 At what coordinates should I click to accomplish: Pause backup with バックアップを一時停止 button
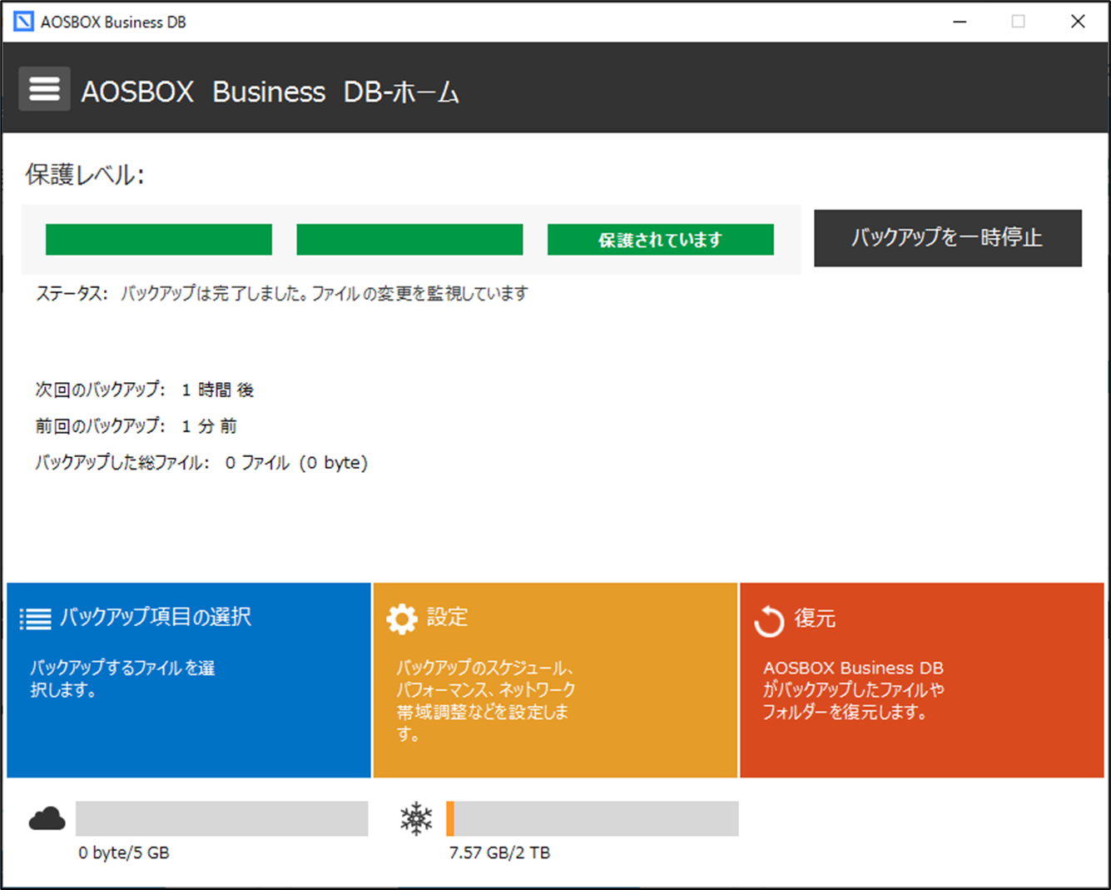tap(948, 238)
